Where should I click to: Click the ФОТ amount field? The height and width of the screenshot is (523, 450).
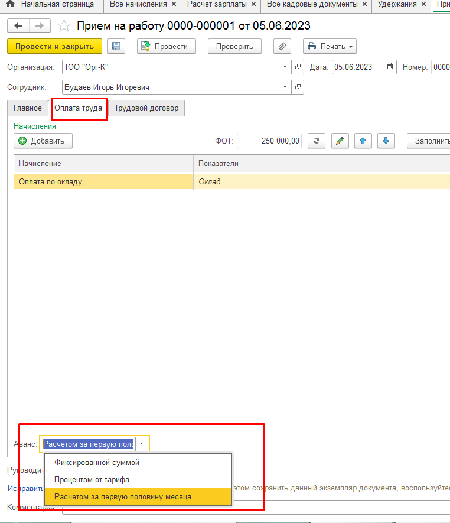click(x=269, y=141)
